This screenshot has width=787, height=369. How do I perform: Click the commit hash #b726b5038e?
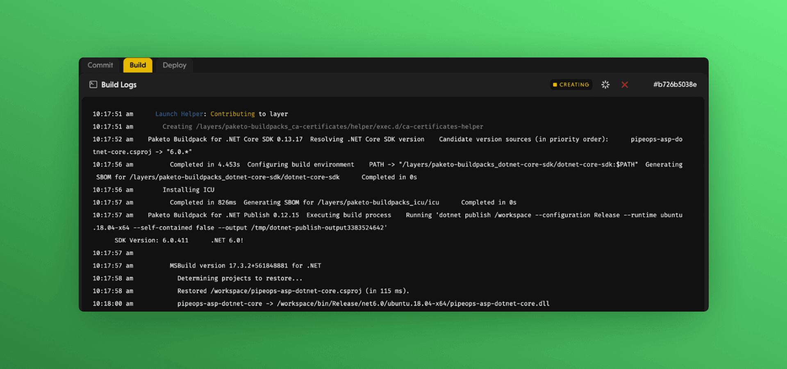tap(675, 84)
